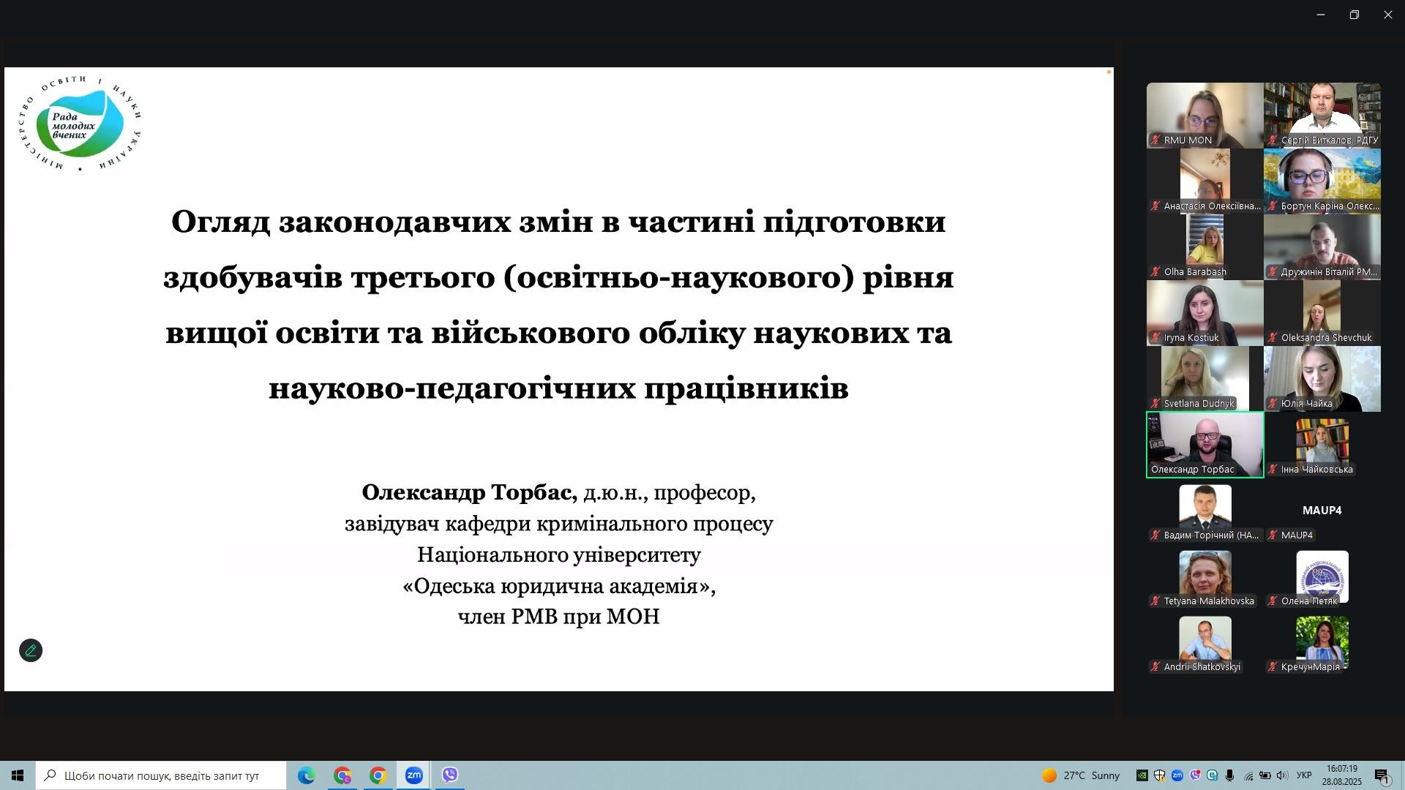The width and height of the screenshot is (1405, 790).
Task: Click the green annotate pencil icon
Action: click(31, 650)
